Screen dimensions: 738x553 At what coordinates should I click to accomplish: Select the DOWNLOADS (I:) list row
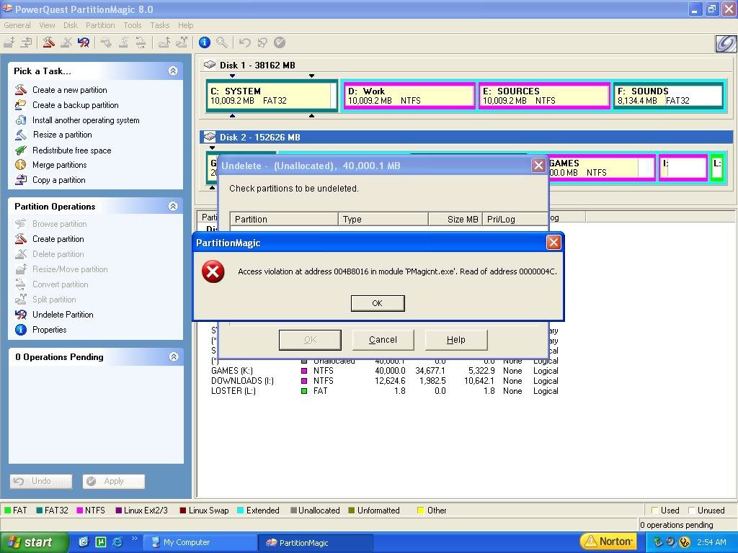pos(385,381)
